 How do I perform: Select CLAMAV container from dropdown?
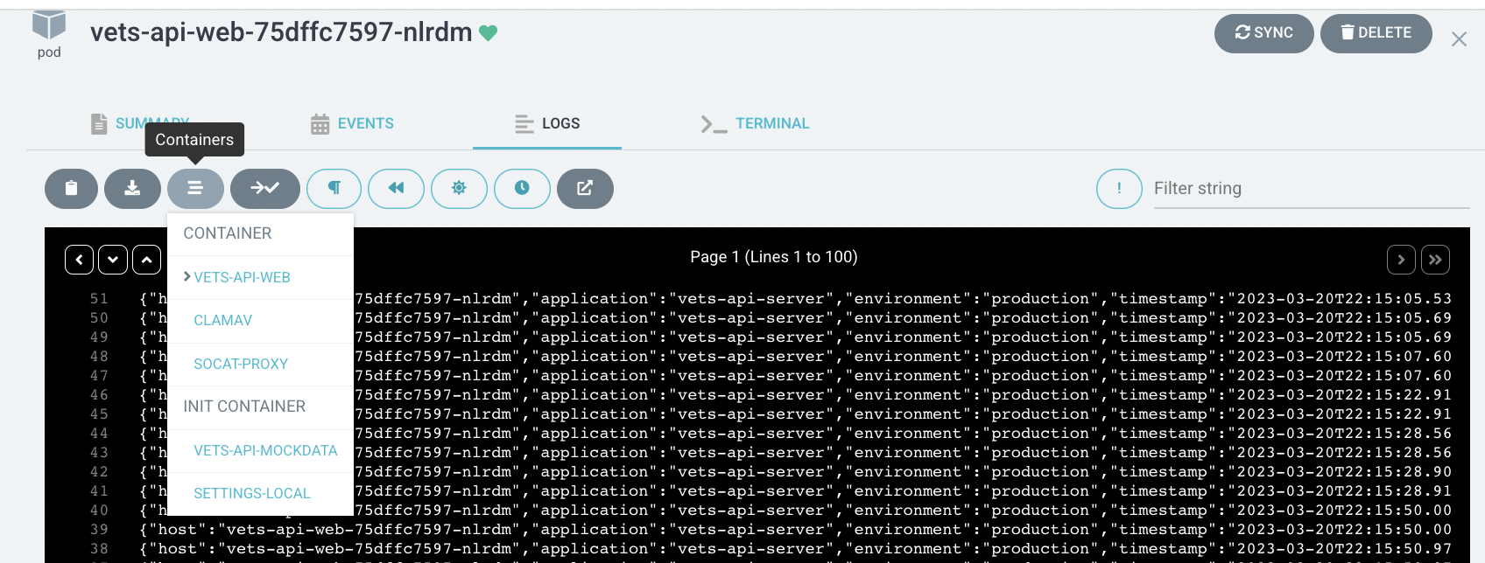(x=223, y=321)
